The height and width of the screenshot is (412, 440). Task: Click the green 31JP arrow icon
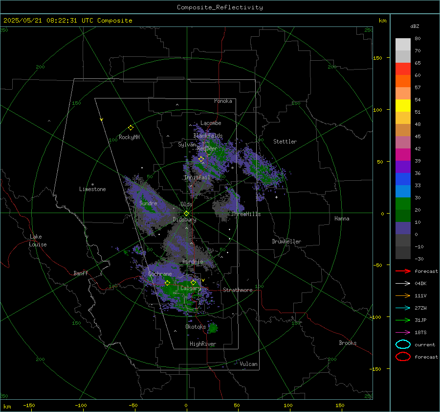click(403, 320)
